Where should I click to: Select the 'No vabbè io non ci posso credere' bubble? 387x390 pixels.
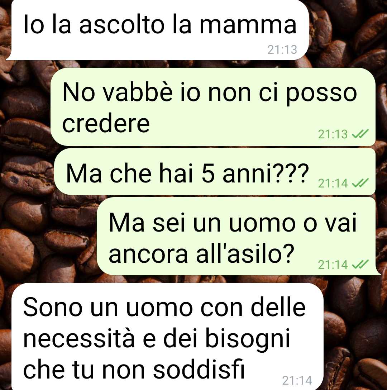[213, 107]
